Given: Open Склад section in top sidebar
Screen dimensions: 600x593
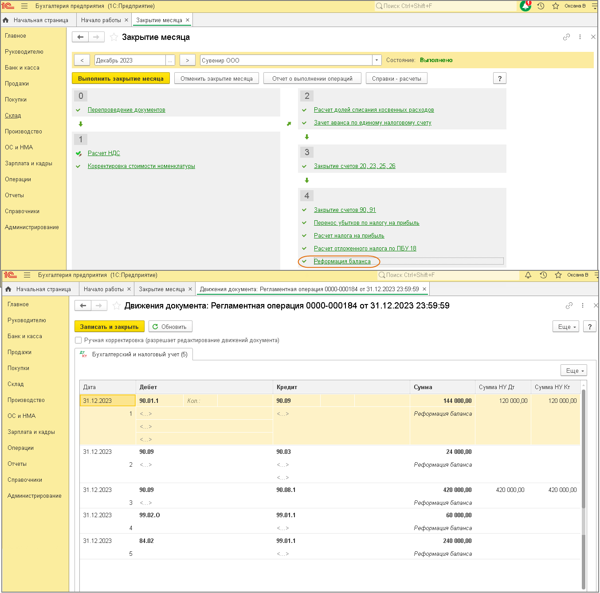Looking at the screenshot, I should (13, 116).
